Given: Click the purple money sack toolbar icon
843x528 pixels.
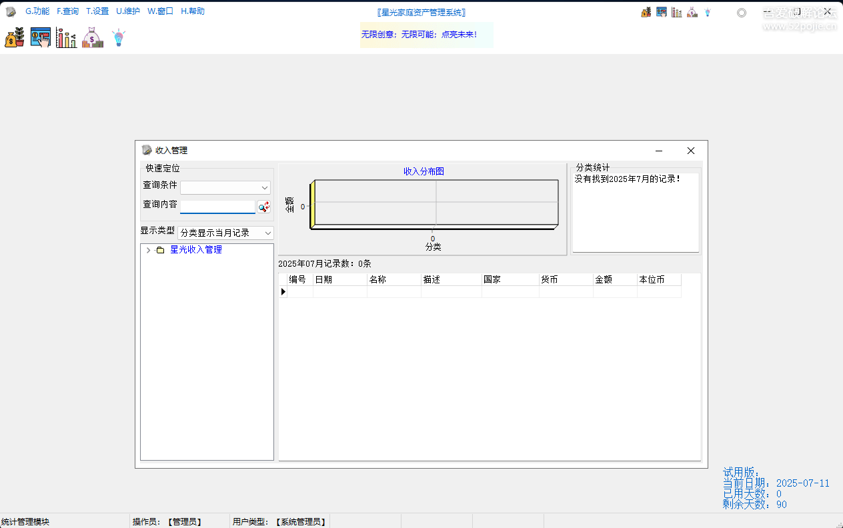Looking at the screenshot, I should 93,38.
